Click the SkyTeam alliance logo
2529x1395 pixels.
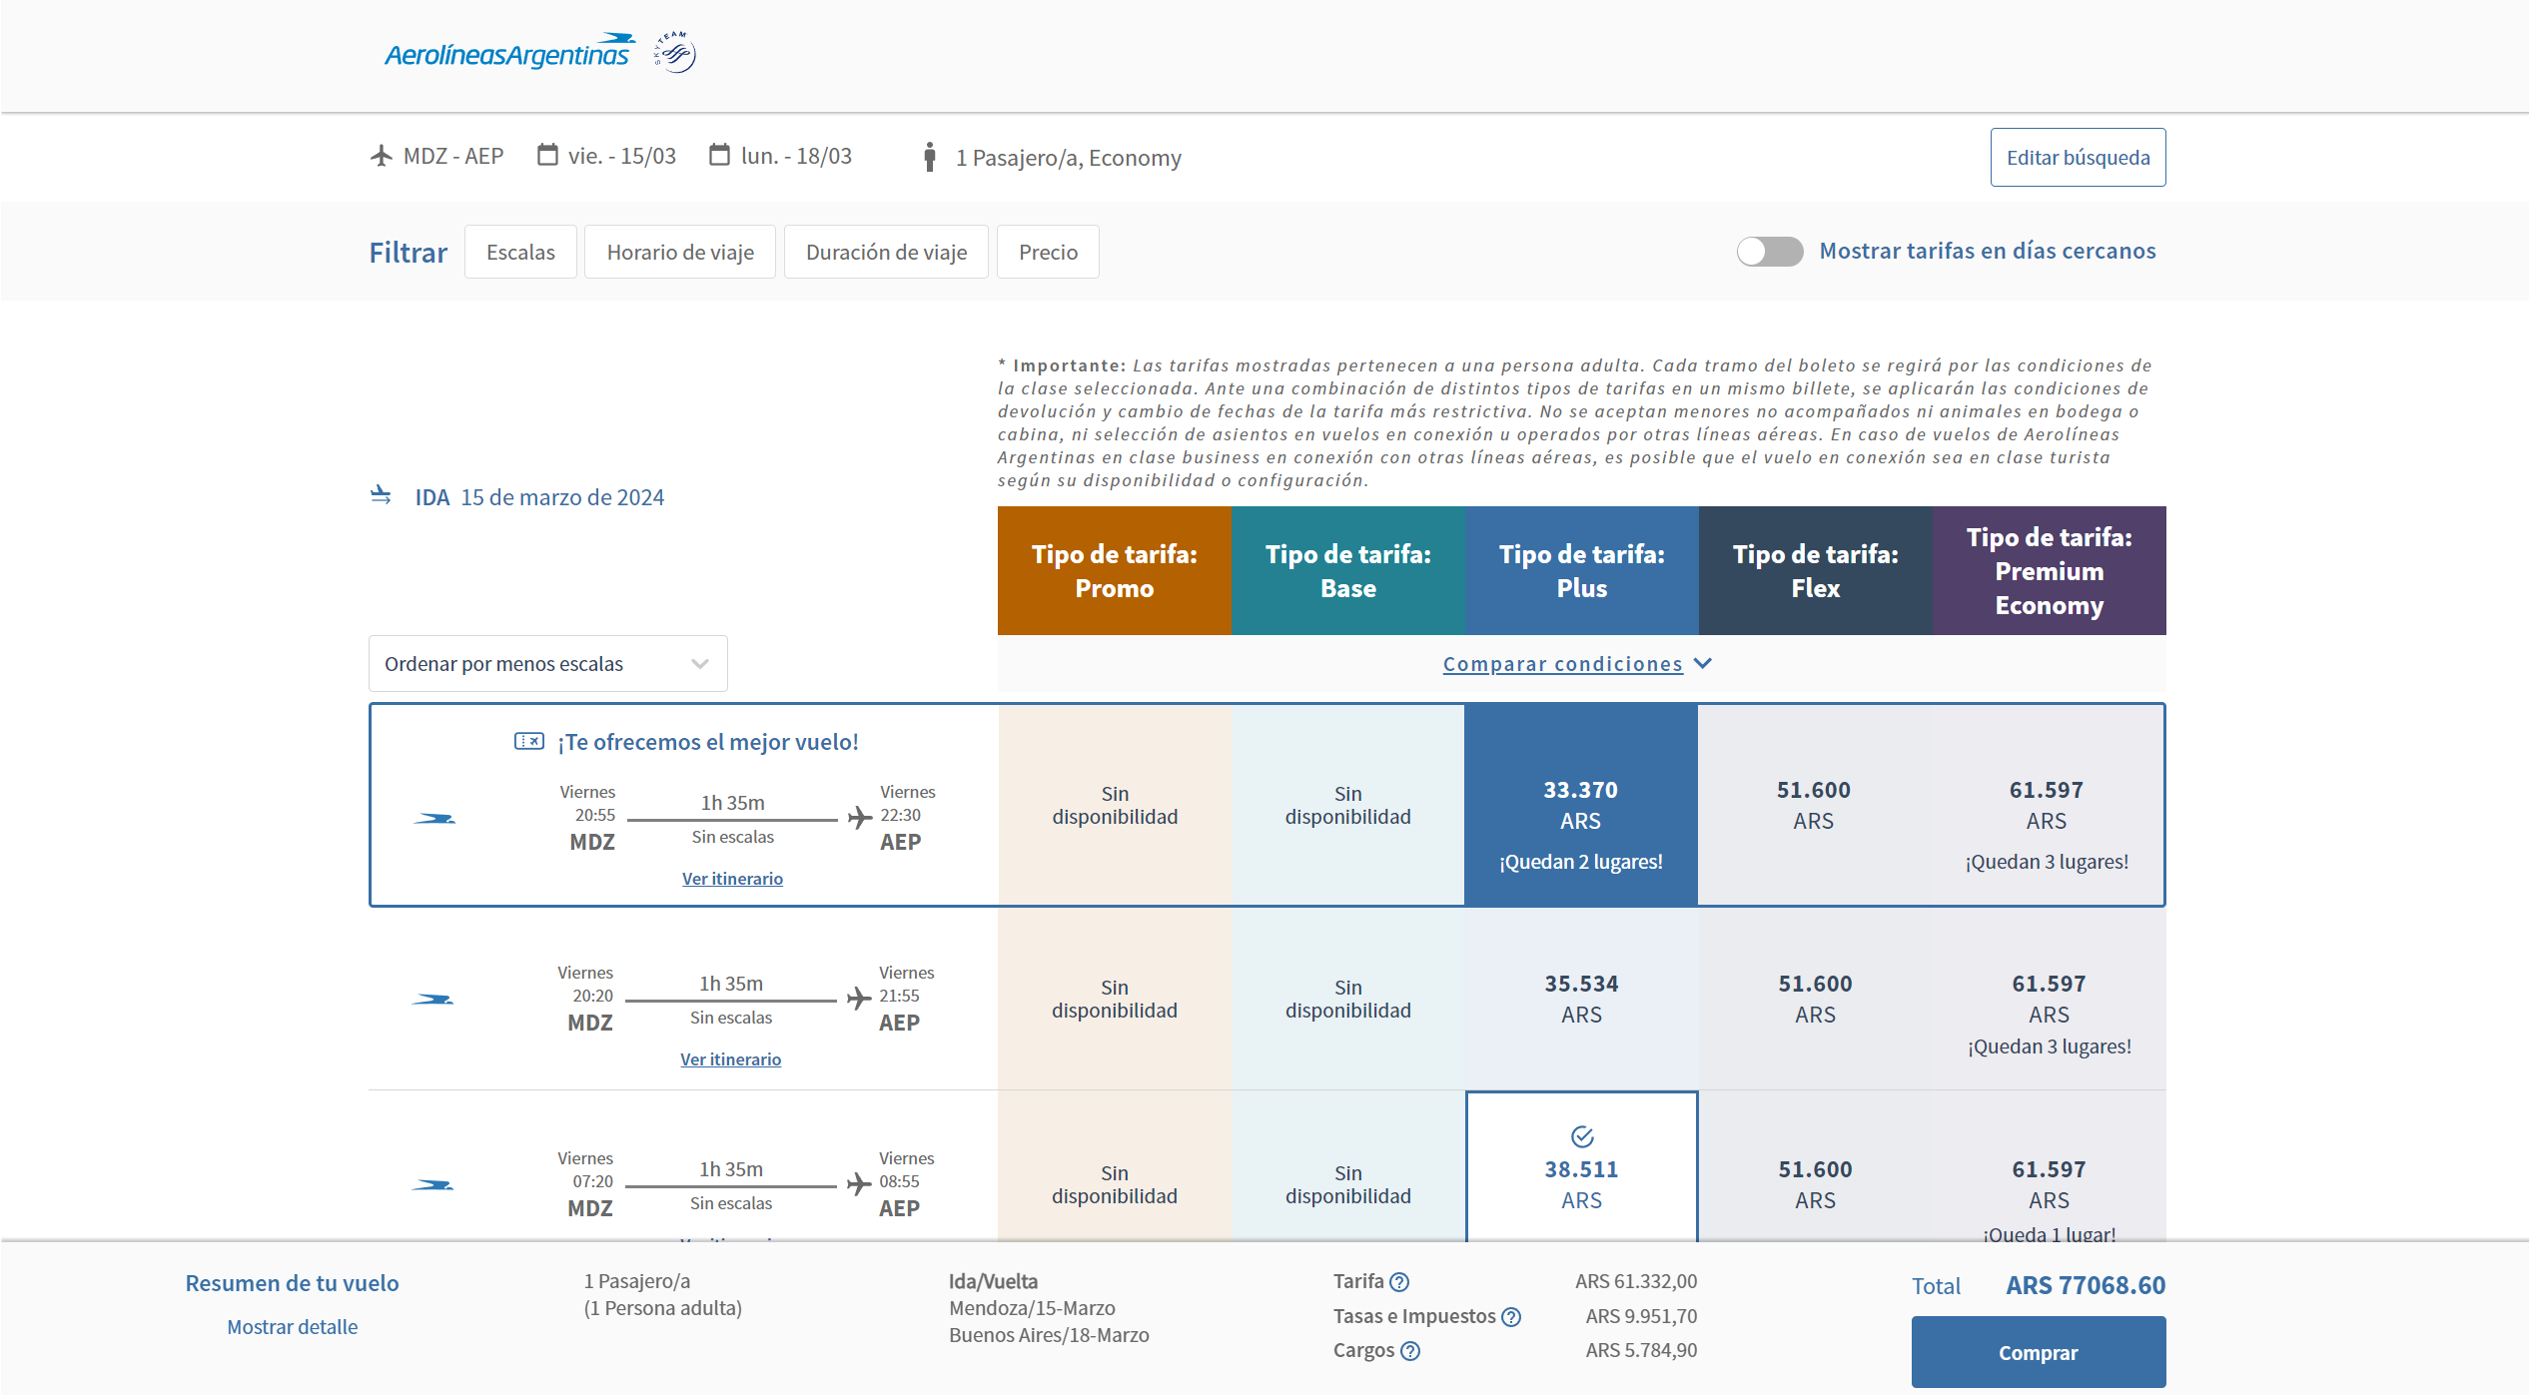pyautogui.click(x=676, y=53)
